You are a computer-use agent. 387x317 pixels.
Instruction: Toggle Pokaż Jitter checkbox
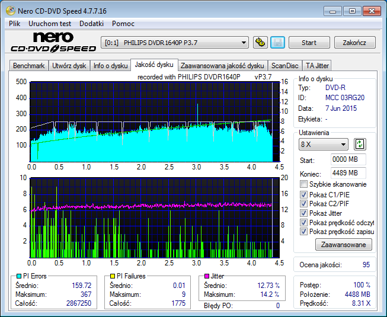(303, 213)
